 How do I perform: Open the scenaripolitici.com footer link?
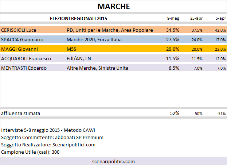[114, 161]
